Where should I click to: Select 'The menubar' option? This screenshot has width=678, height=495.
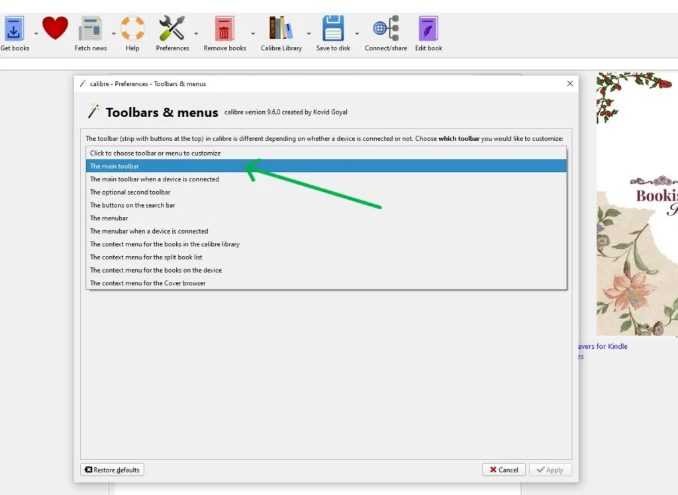pos(326,218)
